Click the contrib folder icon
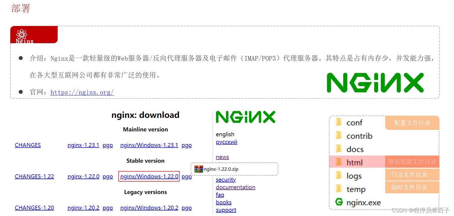Screen dimensions: 454x216 (339, 136)
